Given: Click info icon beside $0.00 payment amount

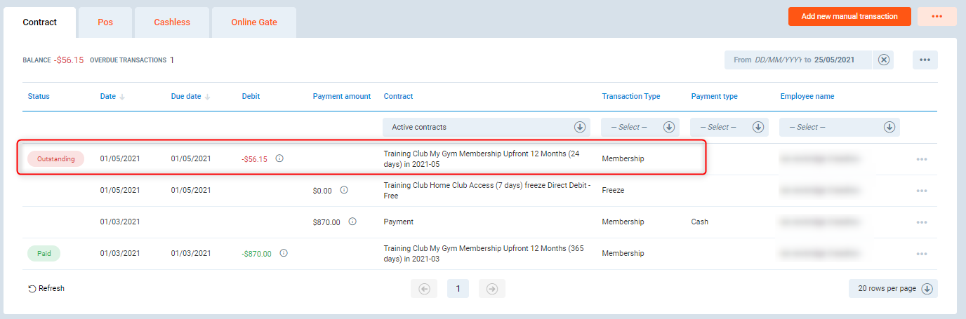Looking at the screenshot, I should 344,190.
